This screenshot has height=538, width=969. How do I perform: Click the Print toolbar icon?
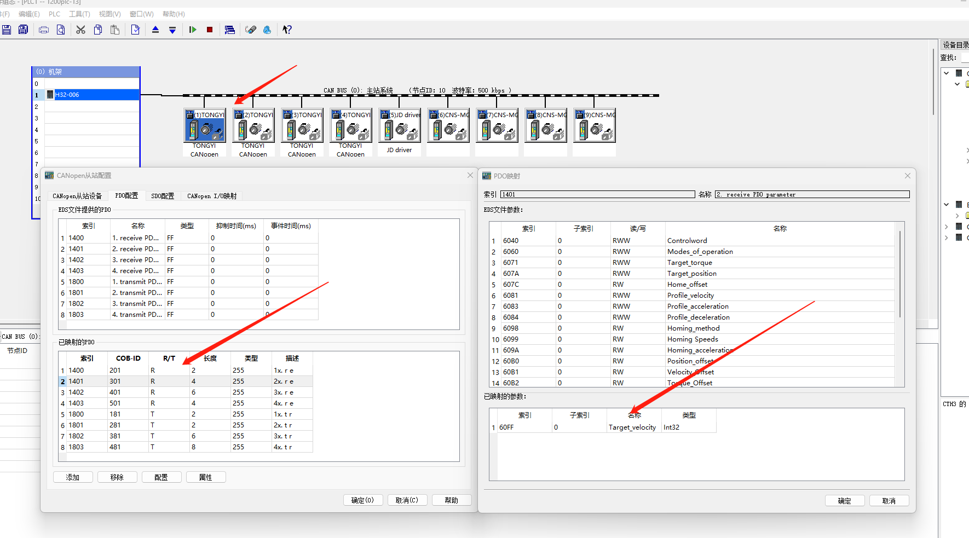44,30
